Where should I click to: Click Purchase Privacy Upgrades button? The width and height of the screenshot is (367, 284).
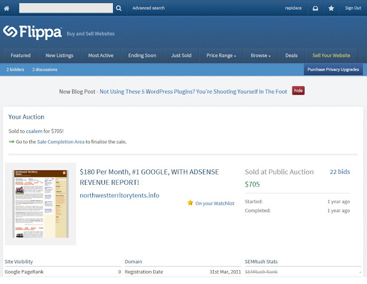[x=333, y=69]
